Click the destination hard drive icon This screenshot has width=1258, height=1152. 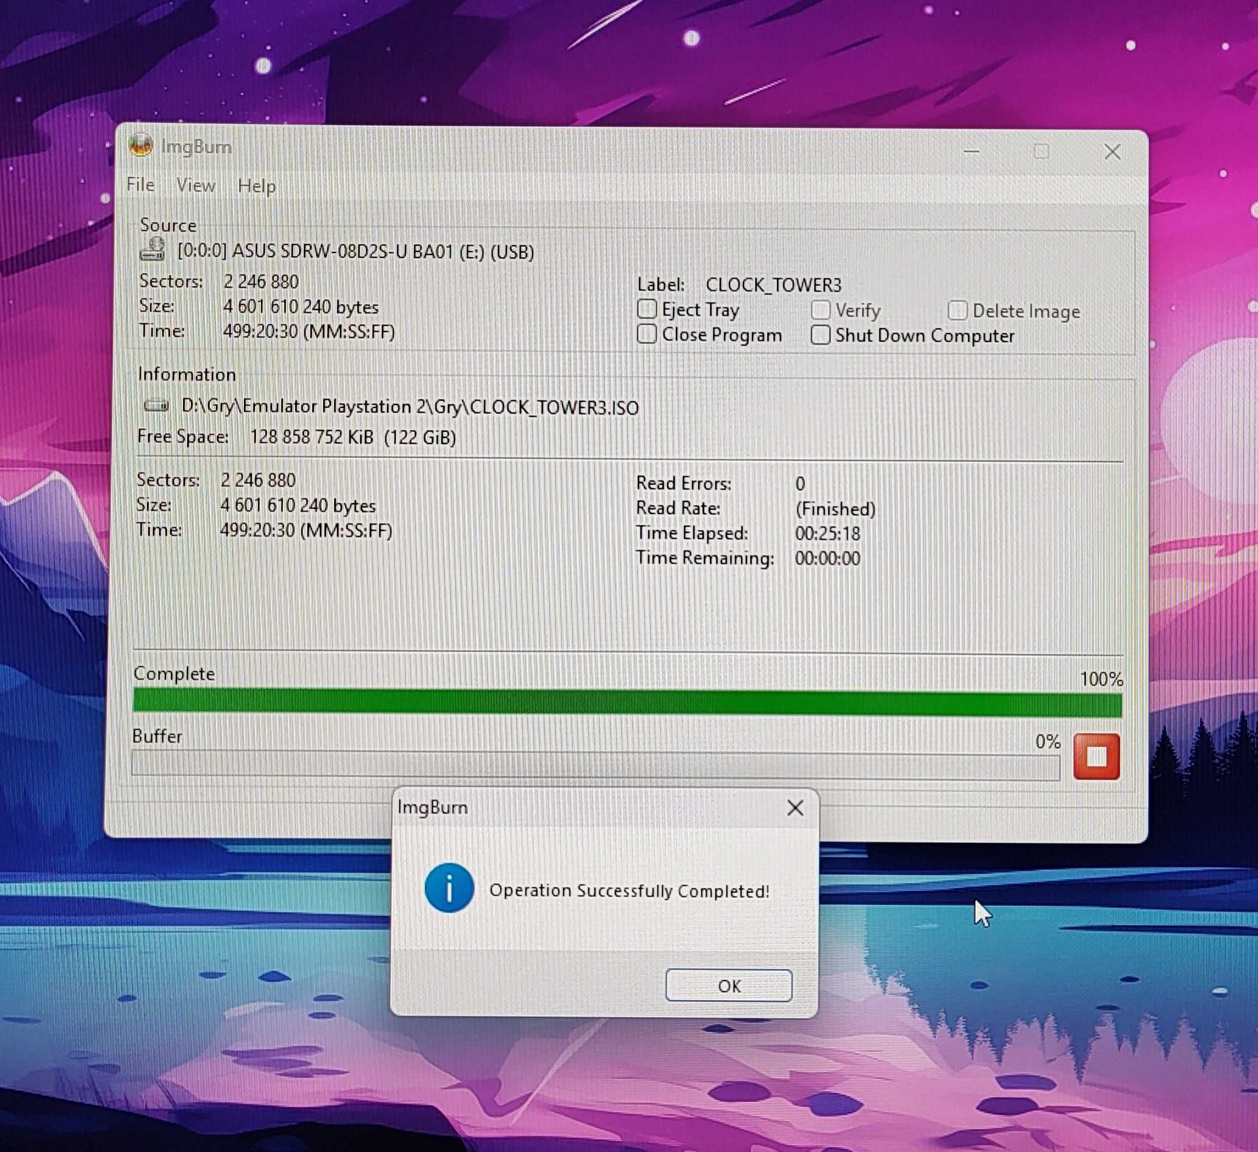point(156,406)
